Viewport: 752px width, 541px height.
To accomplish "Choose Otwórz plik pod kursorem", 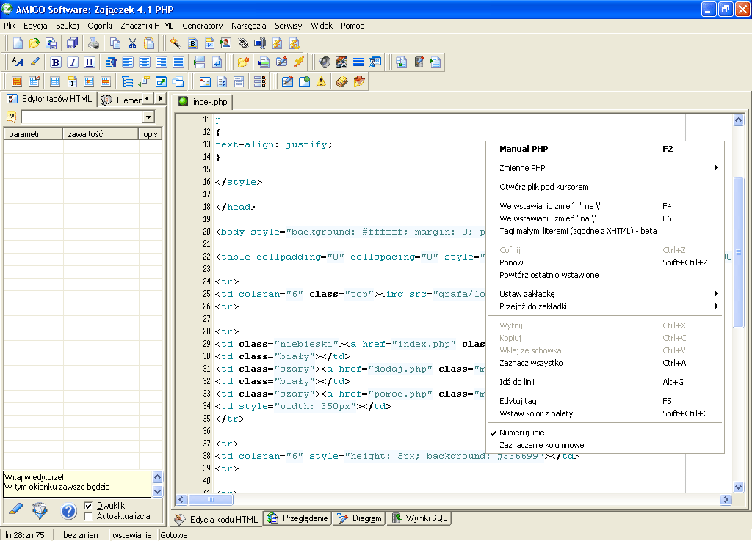I will 605,187.
